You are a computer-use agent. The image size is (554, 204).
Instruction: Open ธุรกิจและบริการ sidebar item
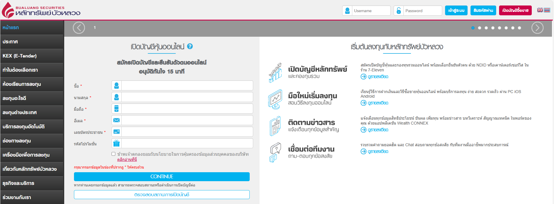coord(32,183)
